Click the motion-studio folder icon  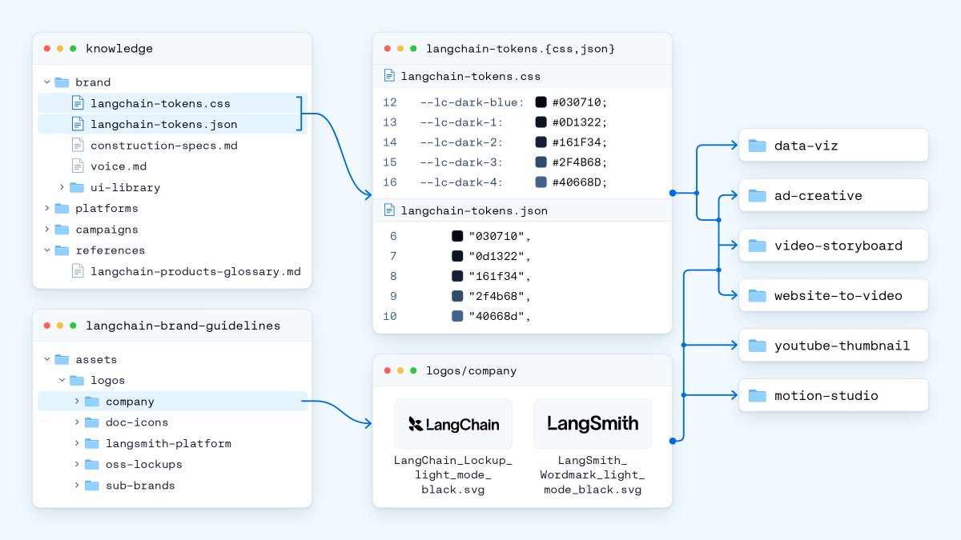[x=757, y=395]
